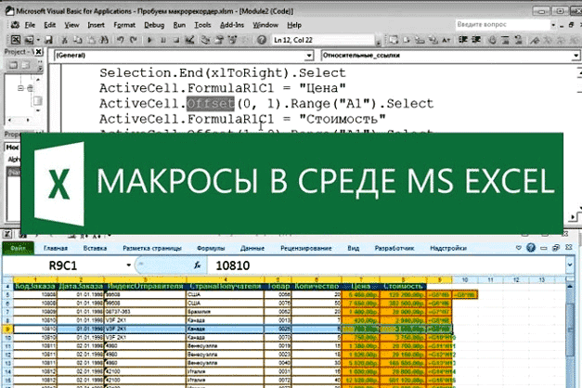
Task: Close the Project explorer panel
Action: coord(35,53)
